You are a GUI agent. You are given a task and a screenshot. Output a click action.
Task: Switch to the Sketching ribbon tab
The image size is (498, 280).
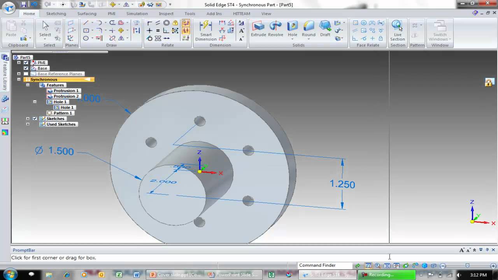(x=56, y=14)
